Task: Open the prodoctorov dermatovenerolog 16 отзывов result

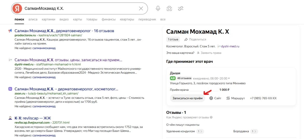Action: point(64,31)
